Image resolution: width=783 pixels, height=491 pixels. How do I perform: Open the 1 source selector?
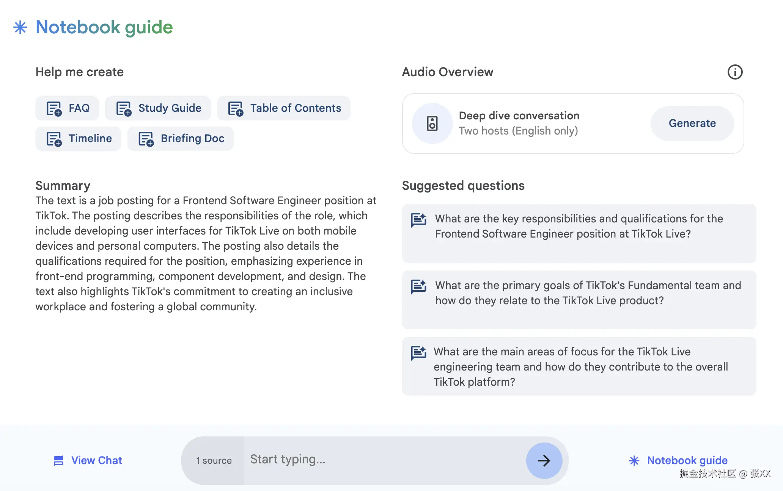[x=214, y=461]
